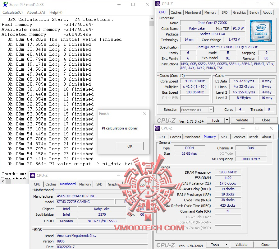Click Close button in top CPU-Z window
The height and width of the screenshot is (249, 279).
266,120
